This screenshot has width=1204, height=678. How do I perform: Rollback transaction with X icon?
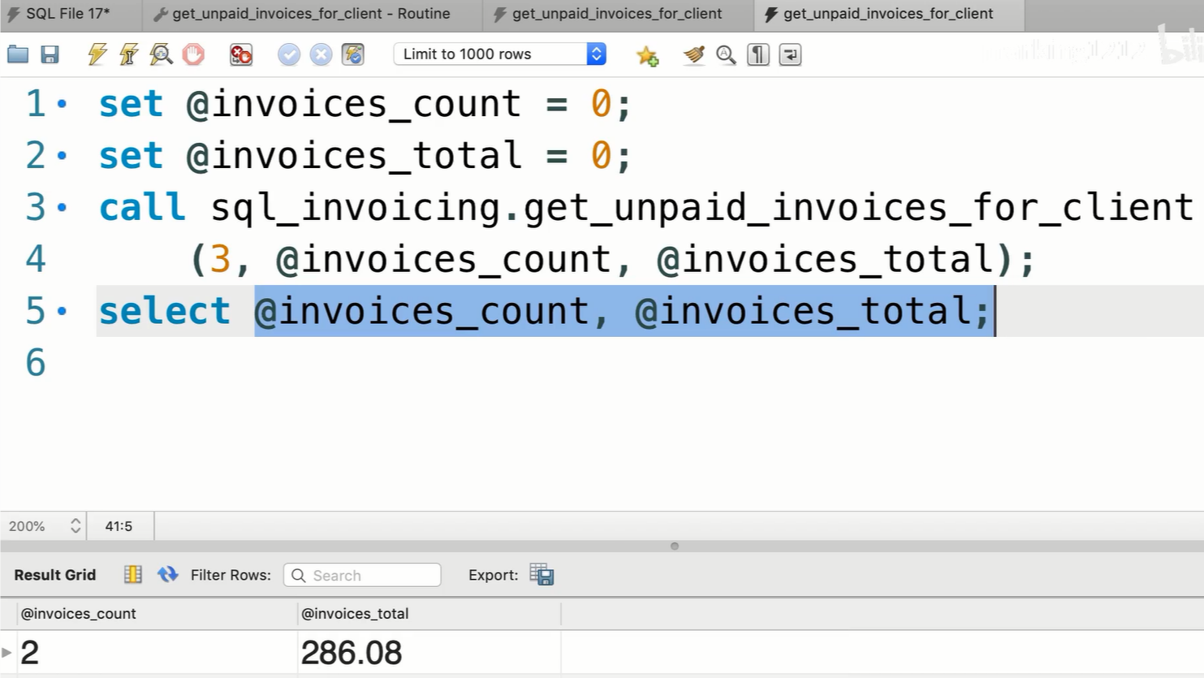(x=321, y=54)
